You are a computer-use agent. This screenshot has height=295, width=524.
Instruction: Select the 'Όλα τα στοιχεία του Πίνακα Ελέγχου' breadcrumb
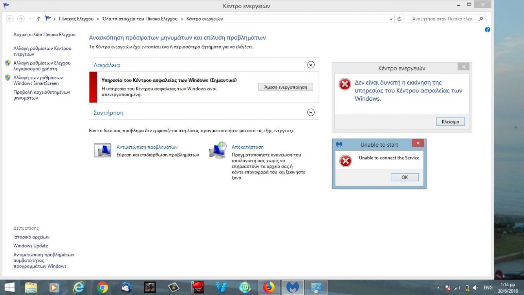point(140,19)
